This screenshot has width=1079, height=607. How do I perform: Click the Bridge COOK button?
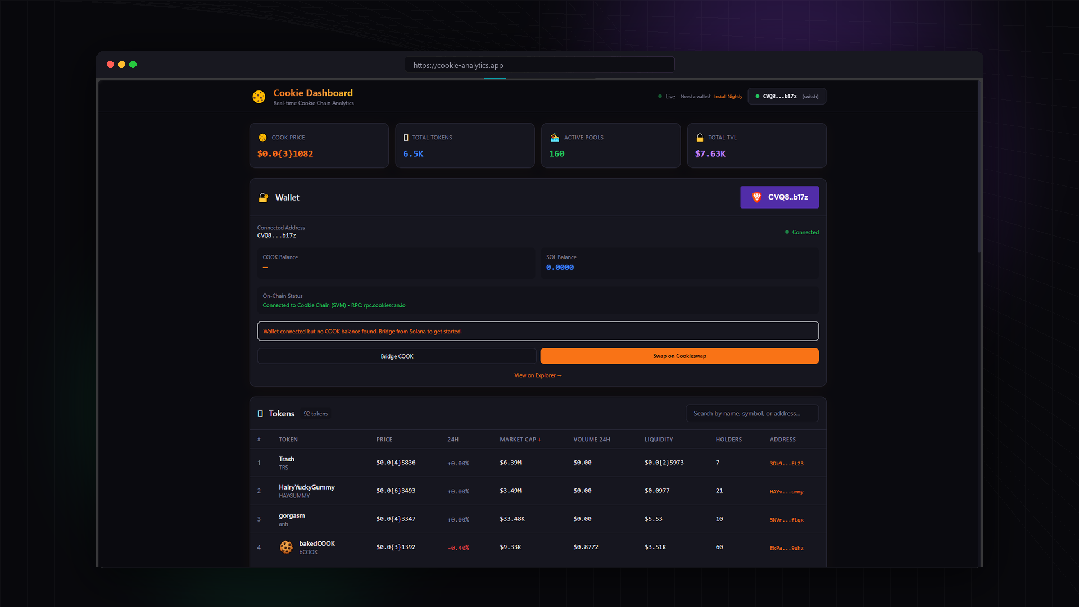(x=397, y=356)
